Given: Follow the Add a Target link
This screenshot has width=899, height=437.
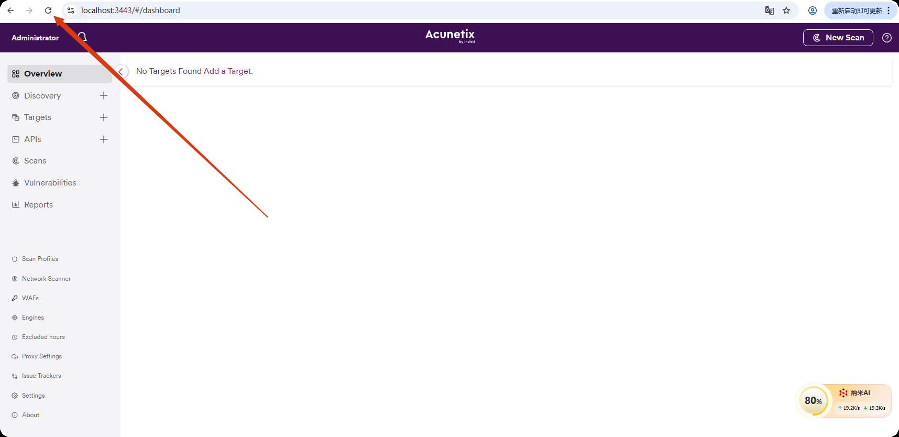Looking at the screenshot, I should [x=227, y=71].
